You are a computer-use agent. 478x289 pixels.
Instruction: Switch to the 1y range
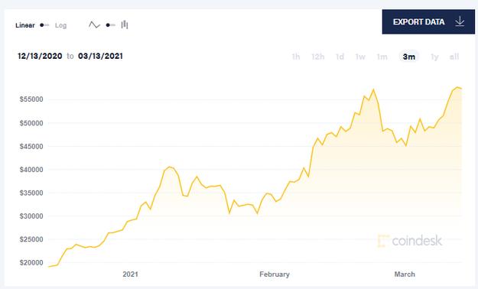pyautogui.click(x=434, y=57)
